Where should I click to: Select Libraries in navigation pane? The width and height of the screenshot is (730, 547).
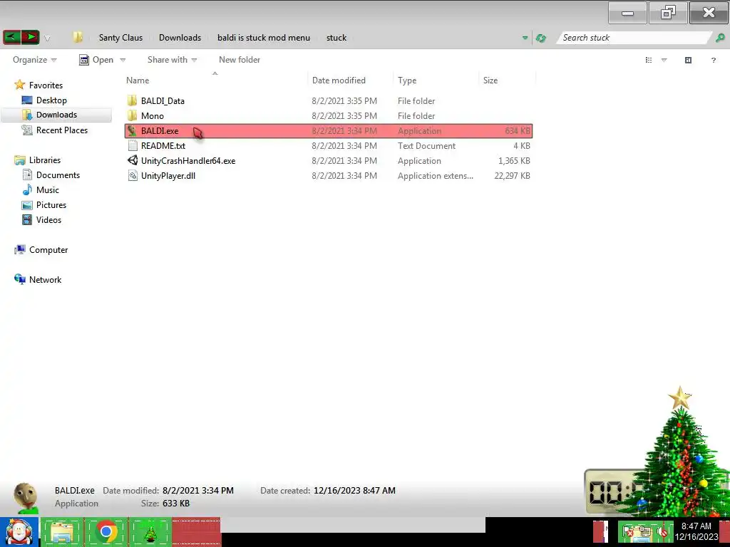pyautogui.click(x=45, y=160)
